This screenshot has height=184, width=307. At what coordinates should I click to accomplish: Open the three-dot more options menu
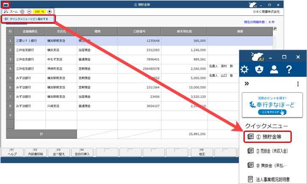pos(298,84)
